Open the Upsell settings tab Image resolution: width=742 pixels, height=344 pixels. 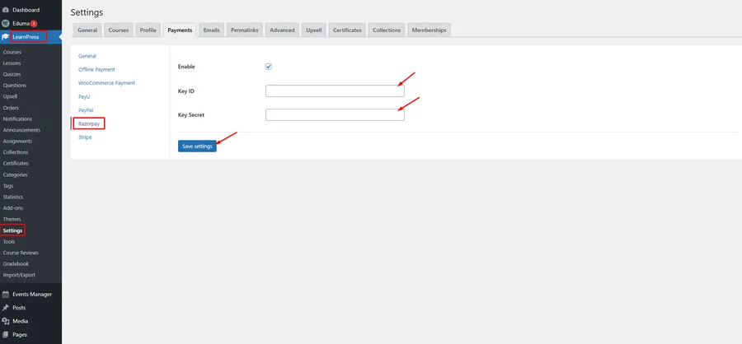coord(314,30)
